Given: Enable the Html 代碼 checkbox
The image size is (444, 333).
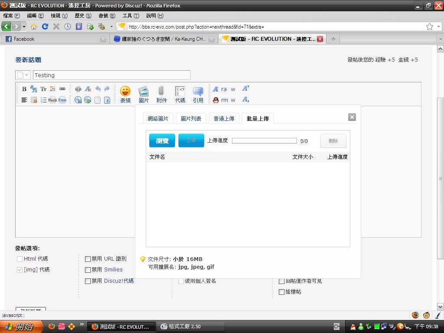Looking at the screenshot, I should pyautogui.click(x=20, y=259).
